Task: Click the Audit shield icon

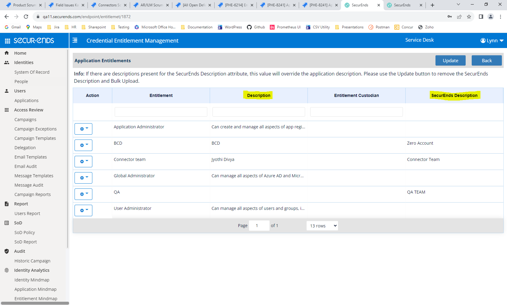Action: pyautogui.click(x=7, y=251)
